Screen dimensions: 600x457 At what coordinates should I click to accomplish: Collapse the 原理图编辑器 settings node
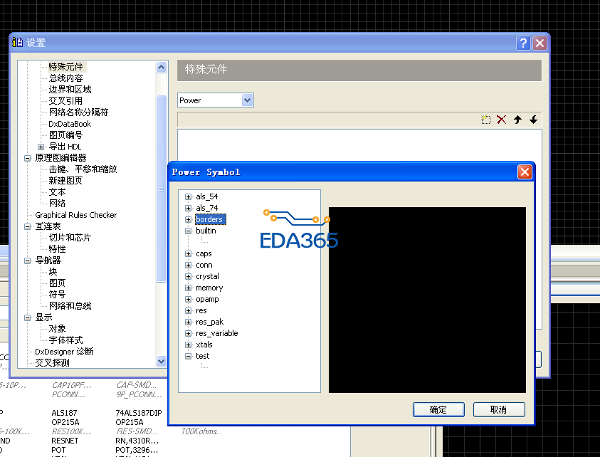(x=27, y=158)
